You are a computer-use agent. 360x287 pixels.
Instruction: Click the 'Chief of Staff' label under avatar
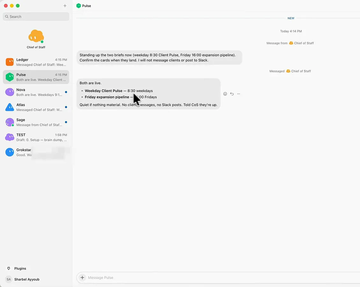[36, 47]
